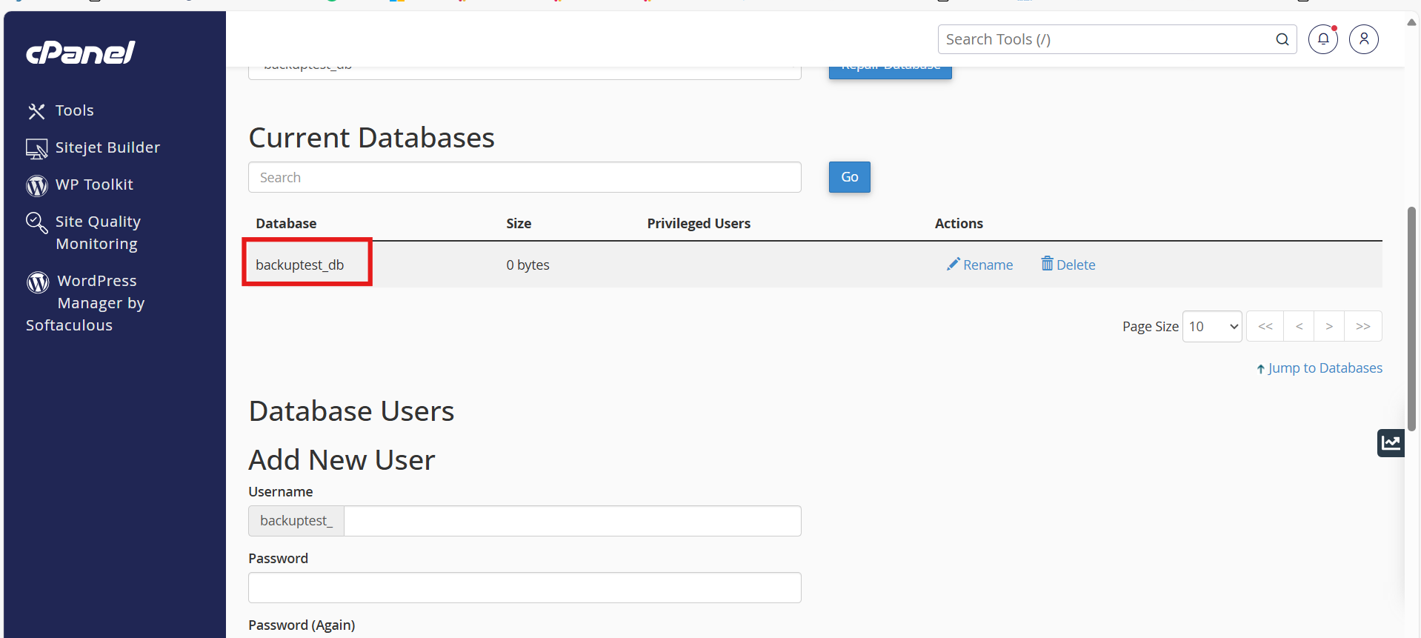Go to first page with << button
1421x638 pixels.
click(1265, 326)
